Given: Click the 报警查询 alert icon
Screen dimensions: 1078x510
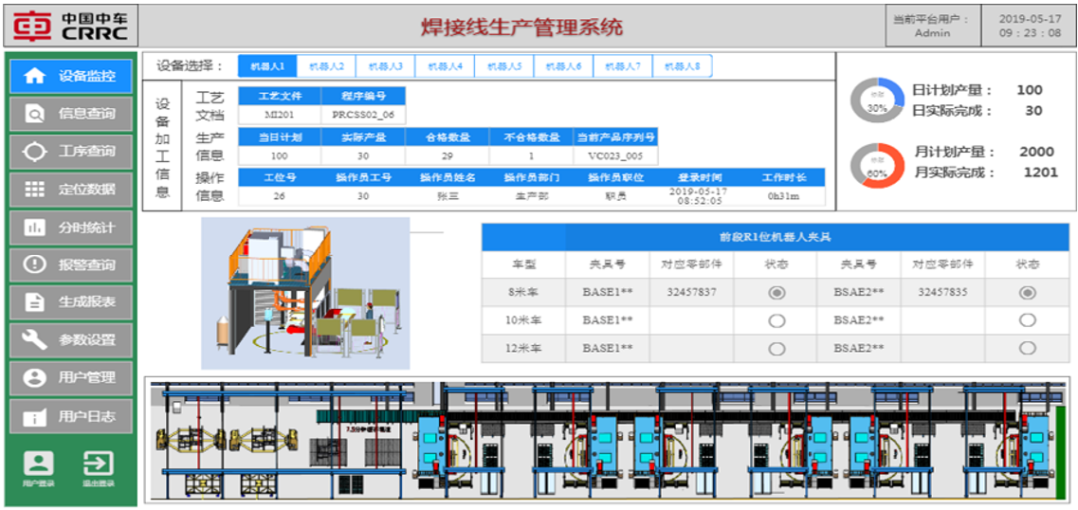Looking at the screenshot, I should click(34, 264).
